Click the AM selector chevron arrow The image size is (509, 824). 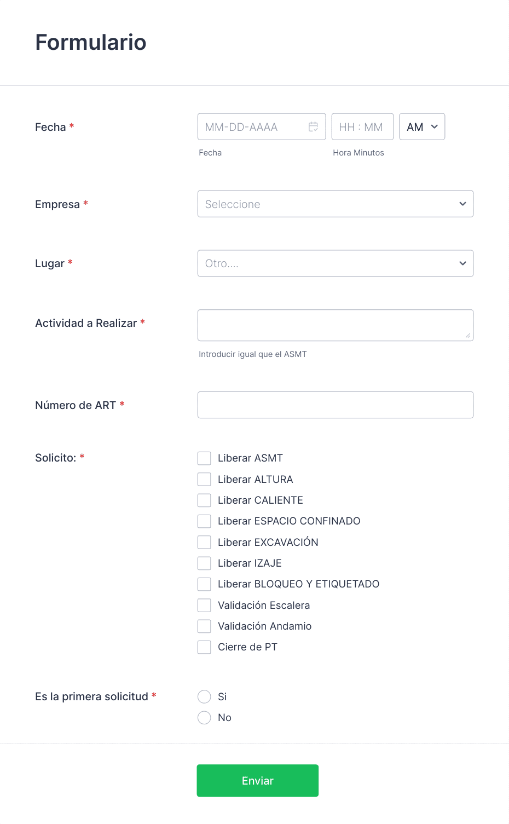(x=435, y=126)
